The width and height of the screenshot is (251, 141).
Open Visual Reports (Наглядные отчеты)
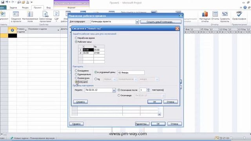click(x=205, y=16)
